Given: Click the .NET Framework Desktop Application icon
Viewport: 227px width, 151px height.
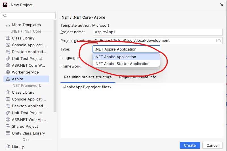Looking at the screenshot, I should click(x=8, y=106).
